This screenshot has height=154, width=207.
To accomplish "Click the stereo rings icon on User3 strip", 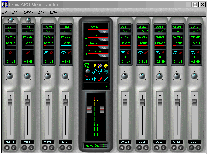I will 158,53.
